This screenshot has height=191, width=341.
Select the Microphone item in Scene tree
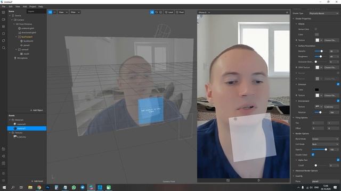click(22, 58)
